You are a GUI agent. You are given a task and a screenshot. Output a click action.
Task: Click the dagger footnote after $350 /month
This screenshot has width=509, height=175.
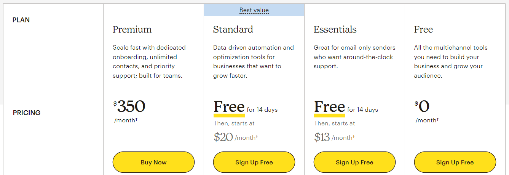(x=136, y=119)
